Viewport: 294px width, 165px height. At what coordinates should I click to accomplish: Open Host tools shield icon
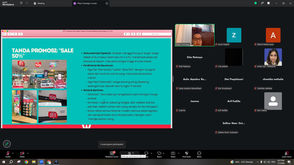pos(187,154)
